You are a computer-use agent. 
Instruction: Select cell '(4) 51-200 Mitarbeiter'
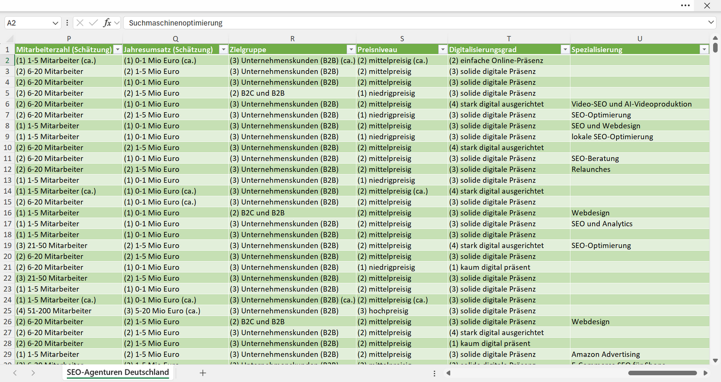click(69, 311)
